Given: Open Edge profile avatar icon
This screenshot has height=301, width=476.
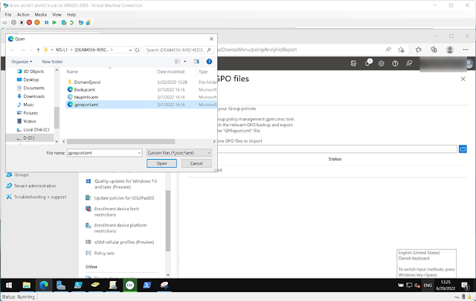Looking at the screenshot, I should [449, 50].
